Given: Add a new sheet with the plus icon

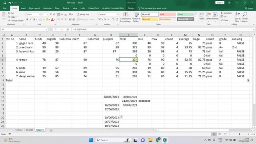Looking at the screenshot, I should 51,130.
